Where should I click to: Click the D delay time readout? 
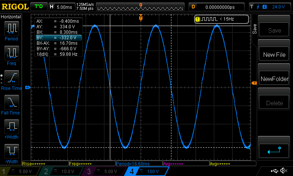[x=216, y=7]
